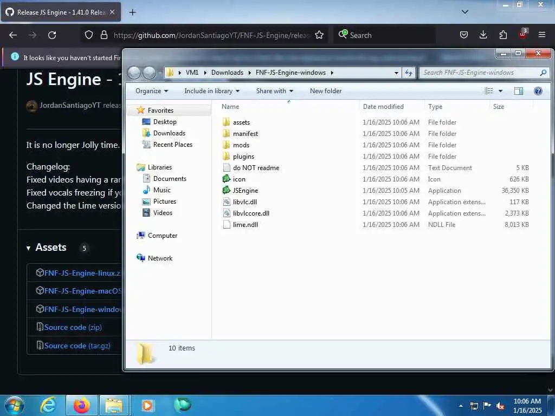Select the lime.ndll file
This screenshot has width=555, height=416.
[246, 224]
